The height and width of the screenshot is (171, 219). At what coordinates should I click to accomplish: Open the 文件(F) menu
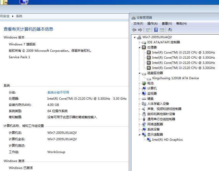pos(138,23)
